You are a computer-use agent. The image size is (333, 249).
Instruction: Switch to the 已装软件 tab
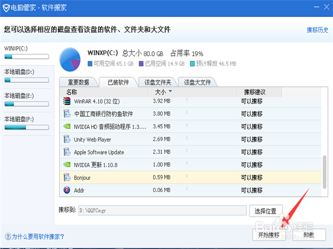[x=118, y=82]
